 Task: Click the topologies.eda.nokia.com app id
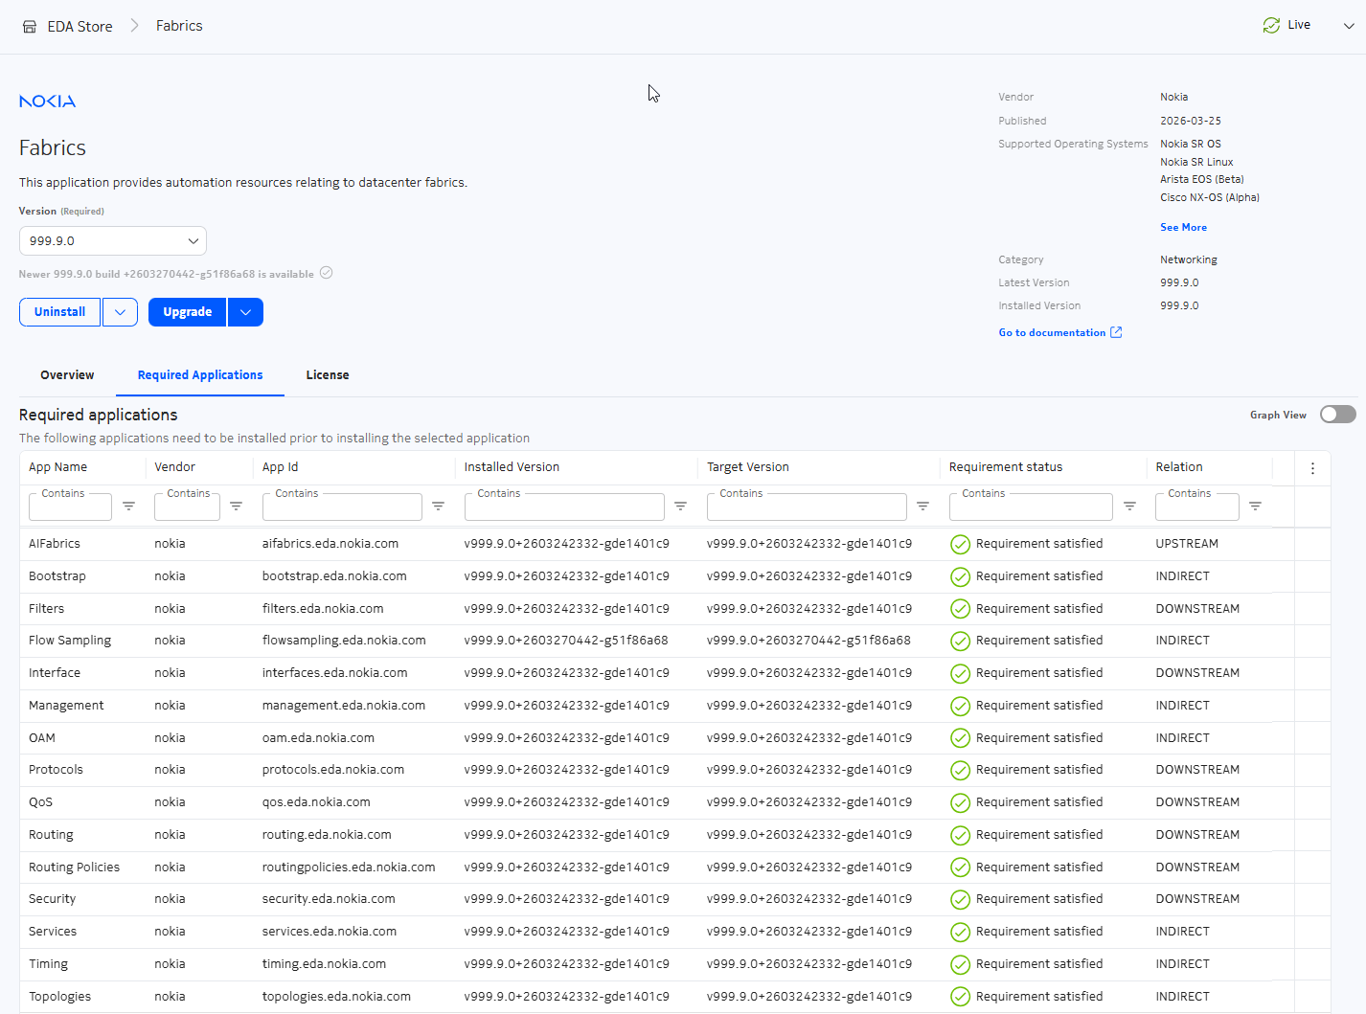336,997
